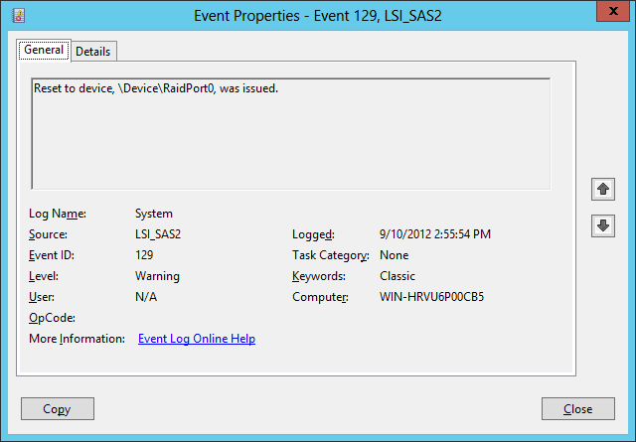Select the Log Name value System
Image resolution: width=636 pixels, height=442 pixels.
click(x=153, y=214)
